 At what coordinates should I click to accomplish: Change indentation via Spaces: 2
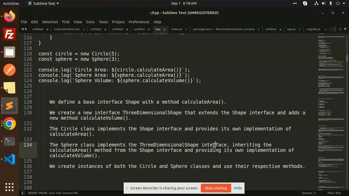[x=309, y=193]
